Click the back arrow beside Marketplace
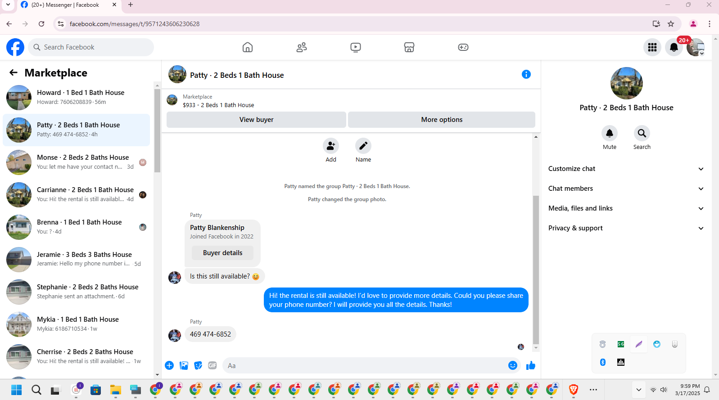This screenshot has height=400, width=719. [x=14, y=73]
